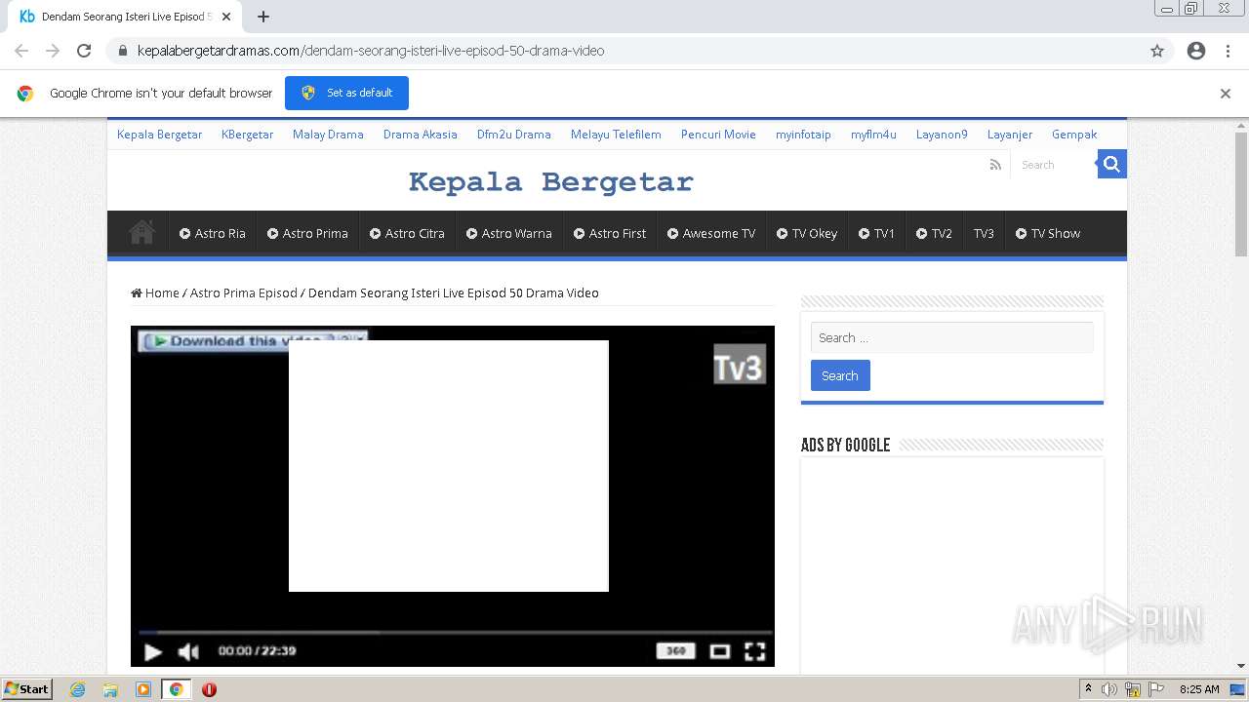The width and height of the screenshot is (1249, 702).
Task: Open the myinfotaip link
Action: click(803, 135)
